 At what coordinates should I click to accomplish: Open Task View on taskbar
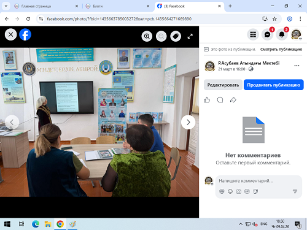pos(21,224)
